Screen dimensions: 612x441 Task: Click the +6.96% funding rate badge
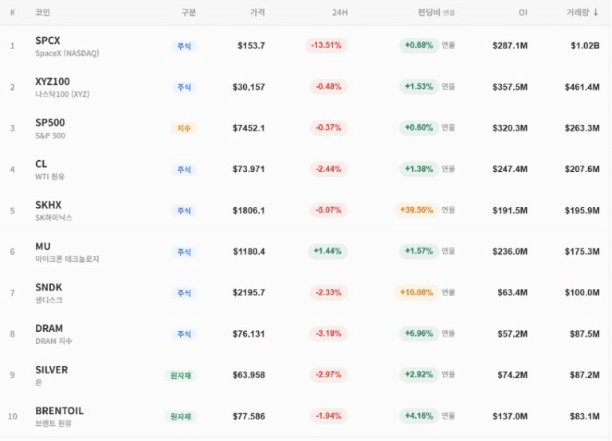coord(419,334)
